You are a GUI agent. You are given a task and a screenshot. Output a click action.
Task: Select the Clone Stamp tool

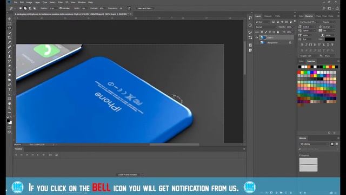pos(9,56)
